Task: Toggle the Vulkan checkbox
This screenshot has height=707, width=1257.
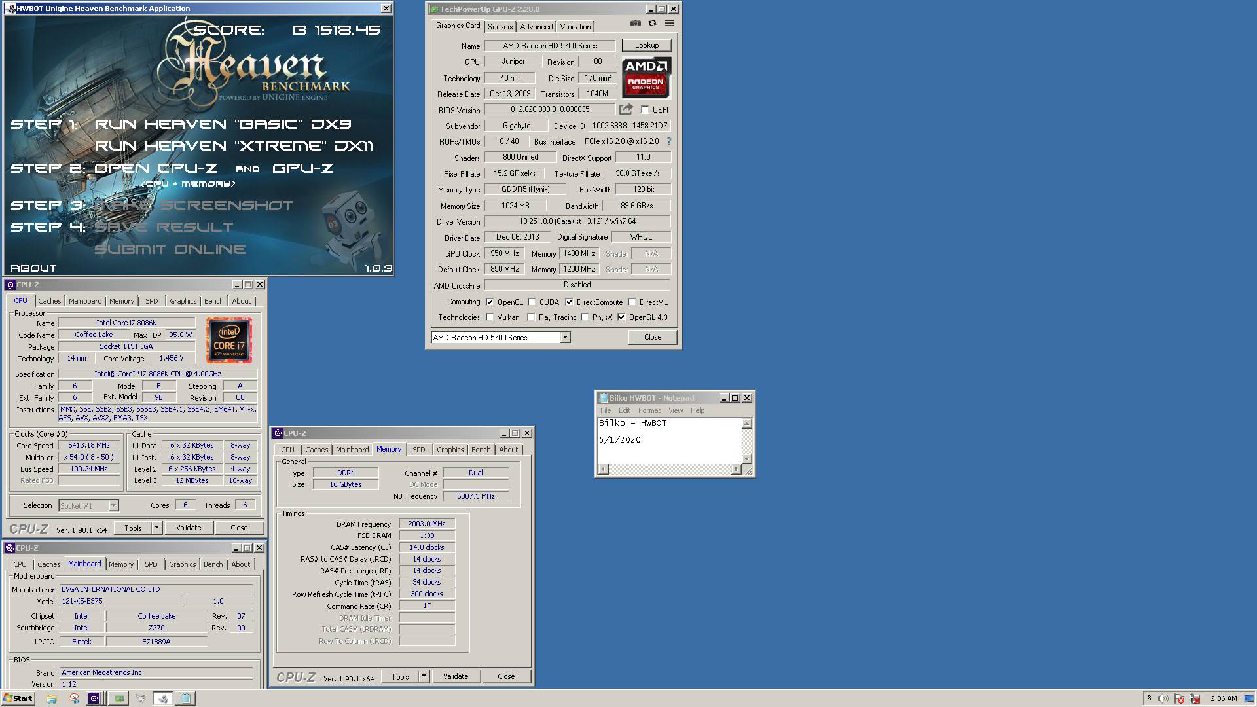Action: 490,317
